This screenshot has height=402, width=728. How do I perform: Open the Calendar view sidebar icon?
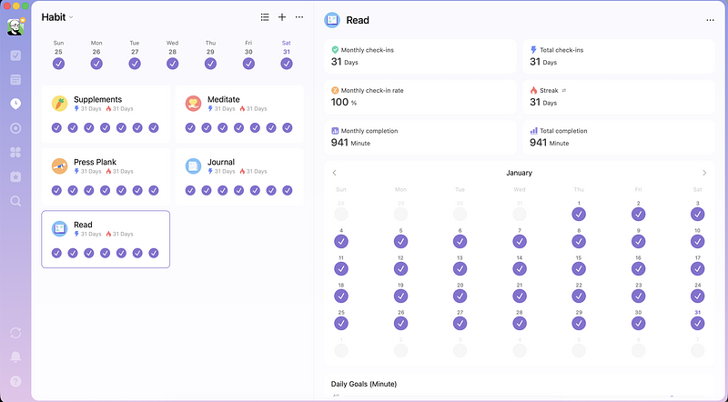click(15, 80)
